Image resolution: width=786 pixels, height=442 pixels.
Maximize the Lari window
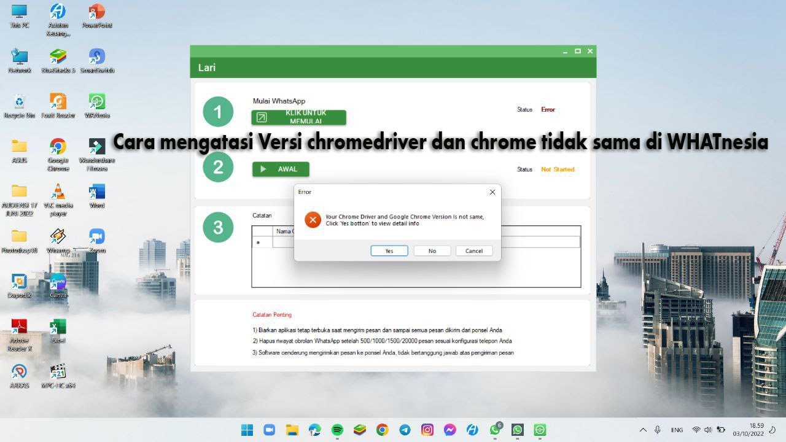(578, 52)
